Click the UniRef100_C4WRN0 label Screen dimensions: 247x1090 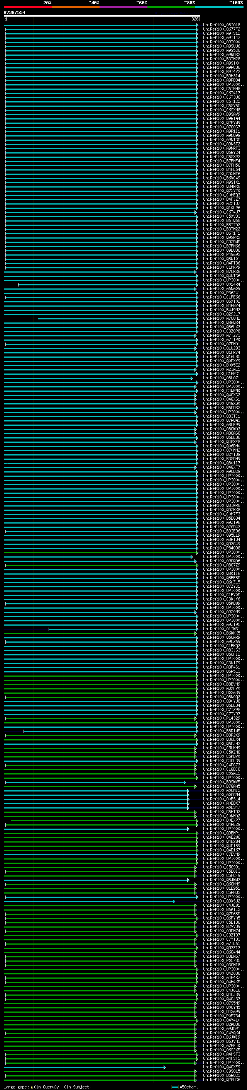(x=222, y=391)
